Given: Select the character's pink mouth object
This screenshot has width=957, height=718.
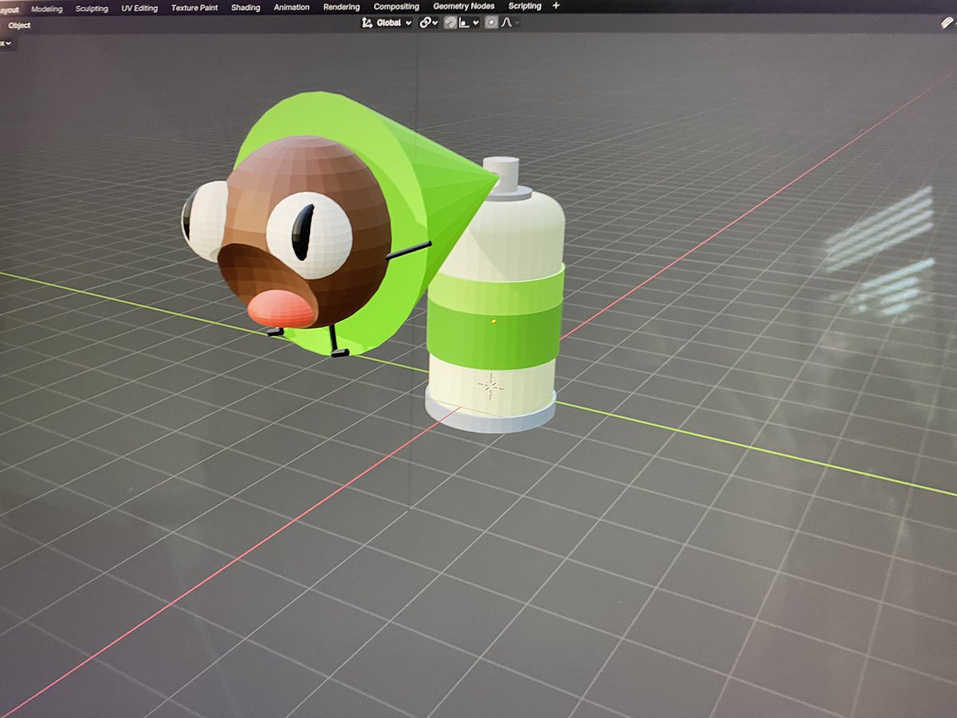Looking at the screenshot, I should [x=282, y=309].
